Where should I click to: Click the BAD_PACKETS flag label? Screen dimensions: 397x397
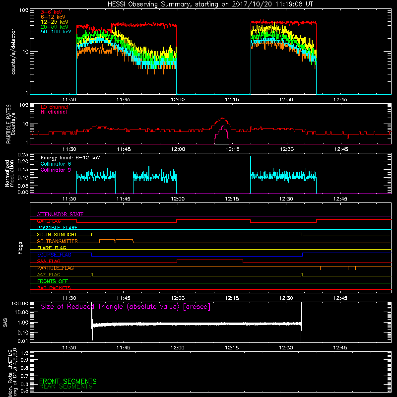click(54, 288)
